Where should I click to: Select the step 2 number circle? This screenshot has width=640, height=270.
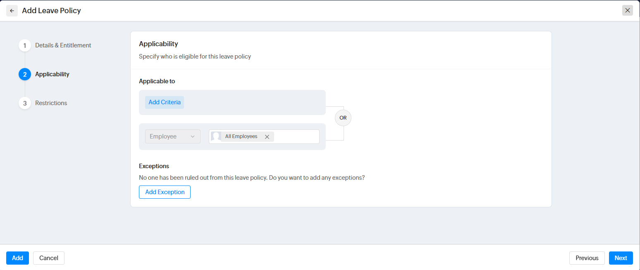point(25,74)
